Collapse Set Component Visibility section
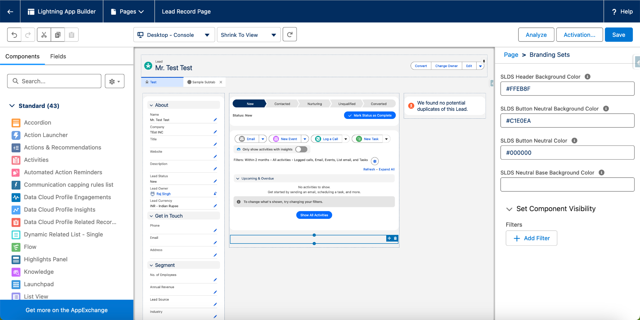 [509, 209]
